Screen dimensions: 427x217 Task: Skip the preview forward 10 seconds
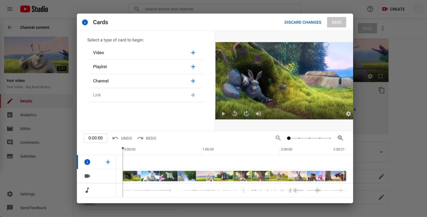point(246,114)
